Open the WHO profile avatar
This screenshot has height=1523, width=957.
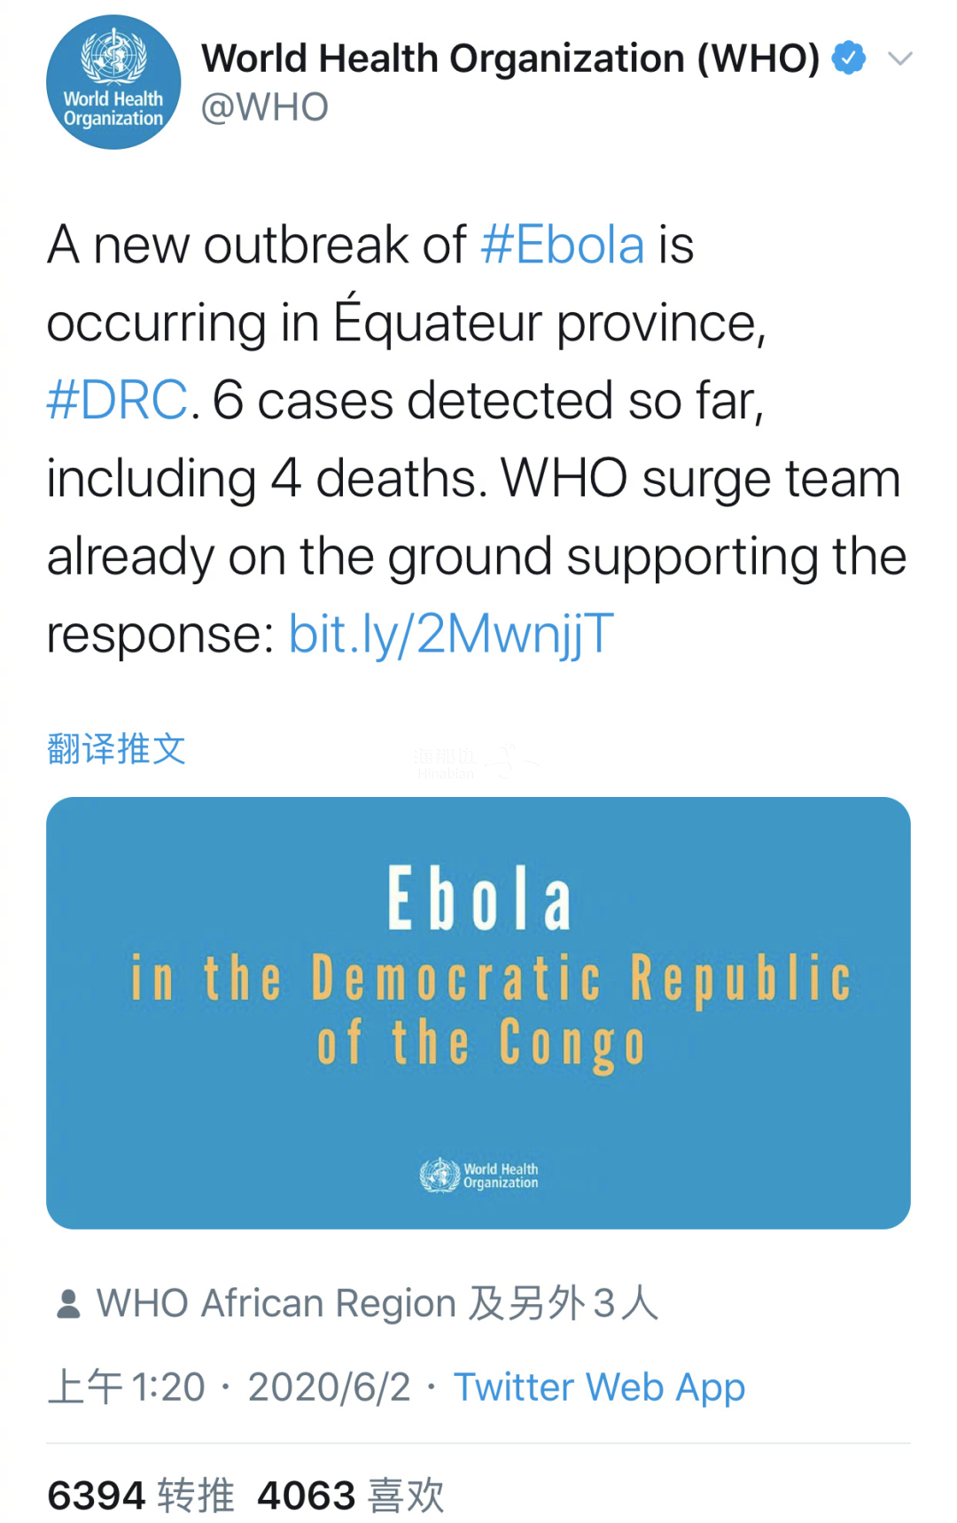tap(113, 82)
